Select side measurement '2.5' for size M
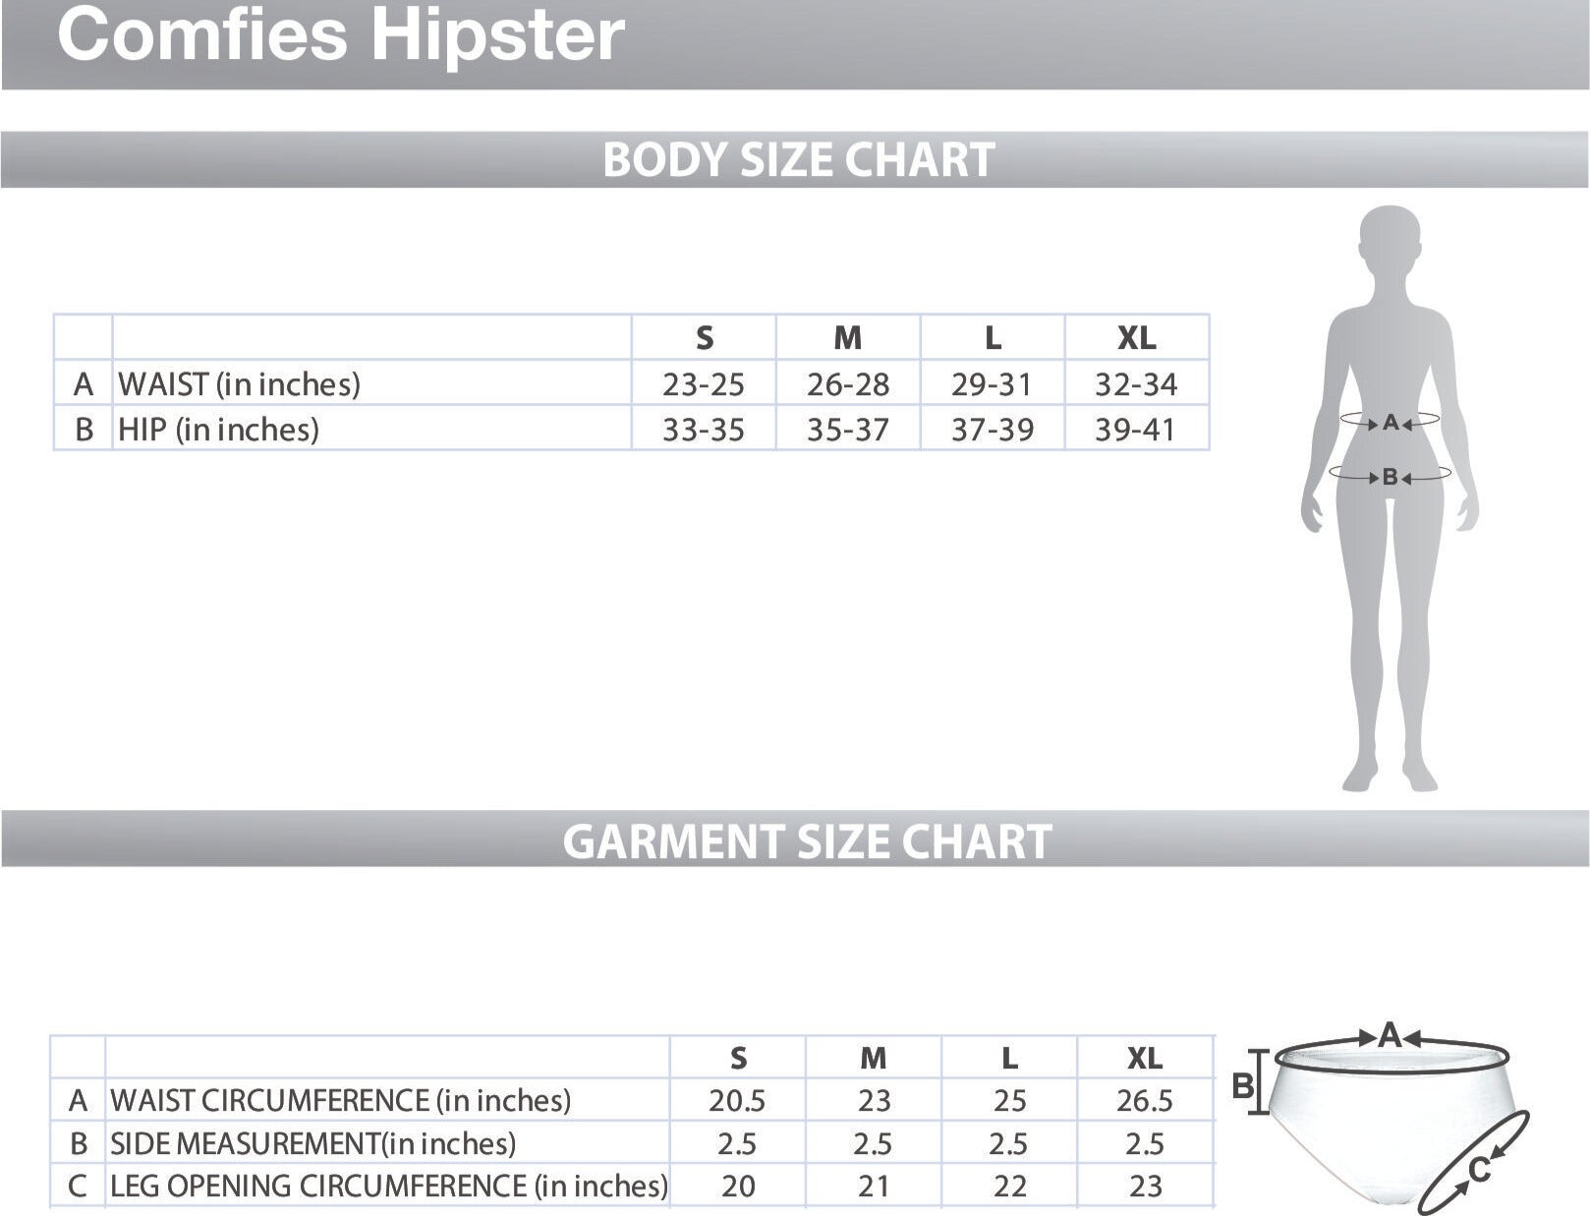1590x1216 pixels. 873,1144
